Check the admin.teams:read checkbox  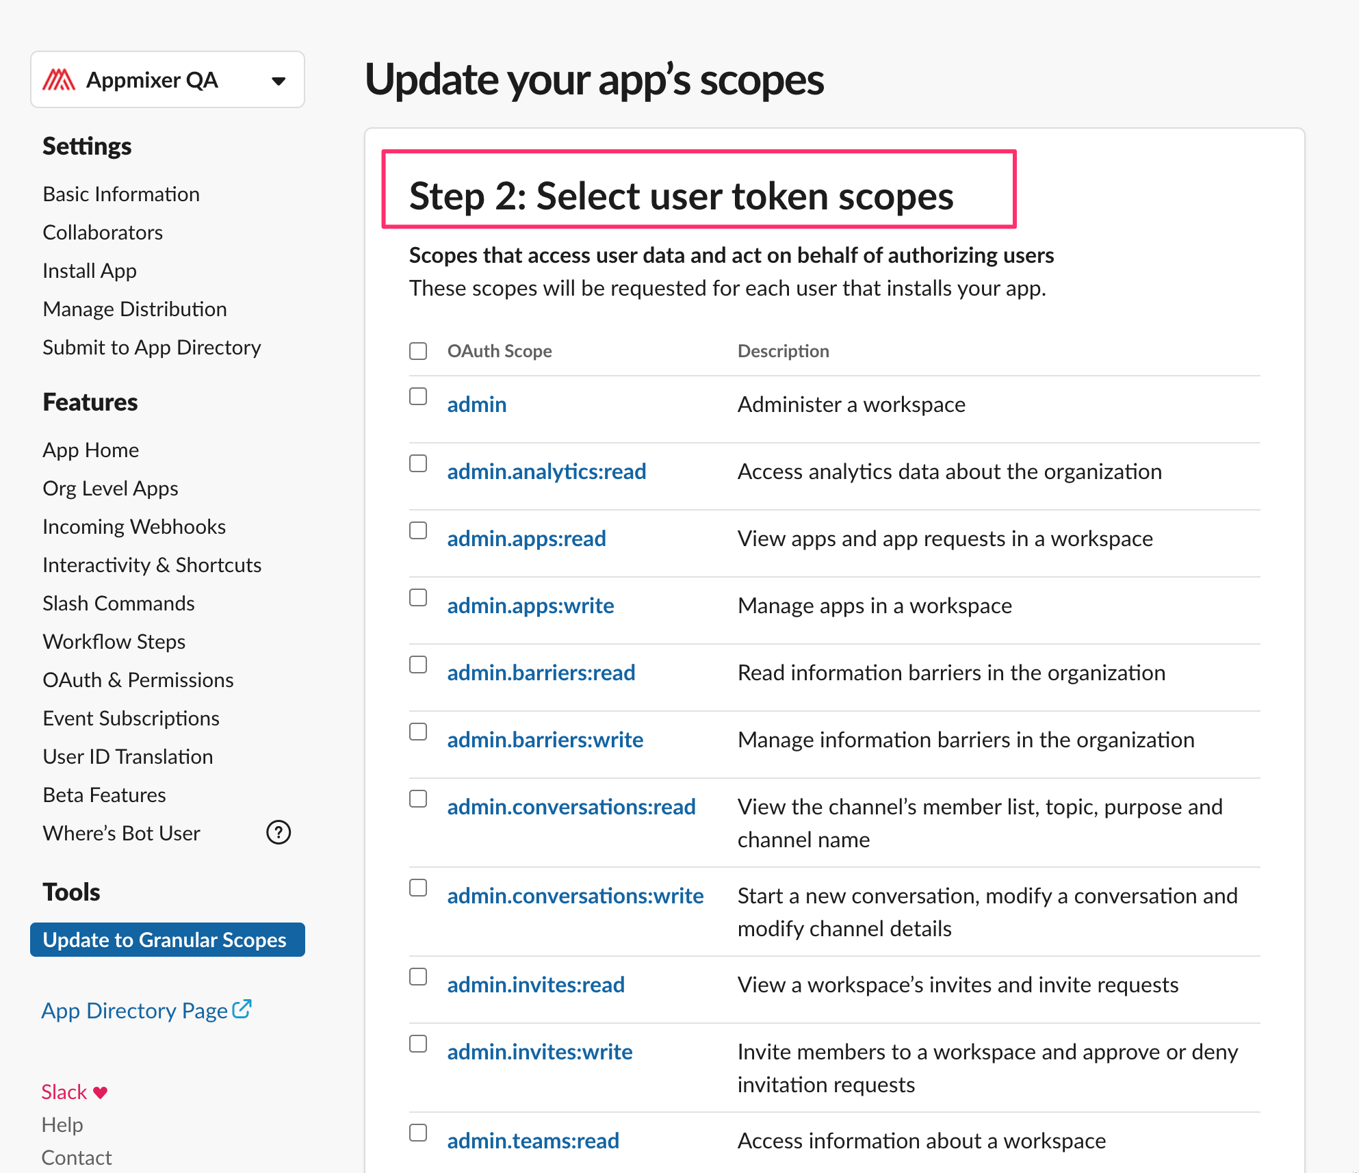(x=418, y=1133)
